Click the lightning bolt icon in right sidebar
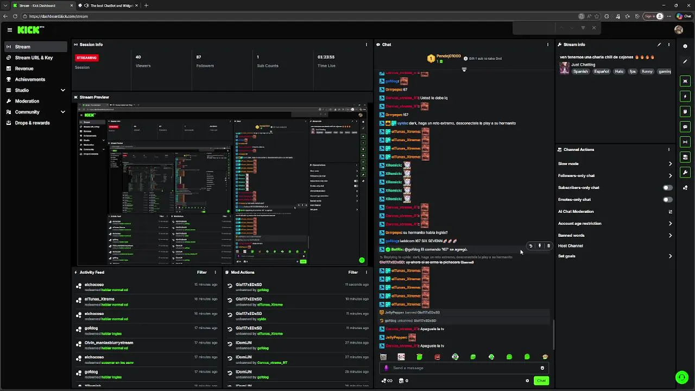 685,96
